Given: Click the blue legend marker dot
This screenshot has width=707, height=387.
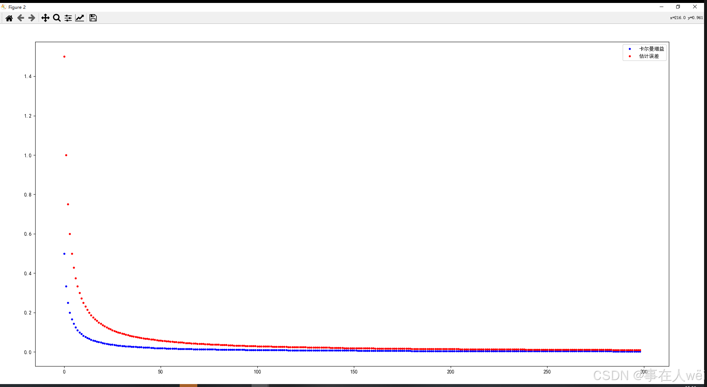Looking at the screenshot, I should (x=630, y=49).
